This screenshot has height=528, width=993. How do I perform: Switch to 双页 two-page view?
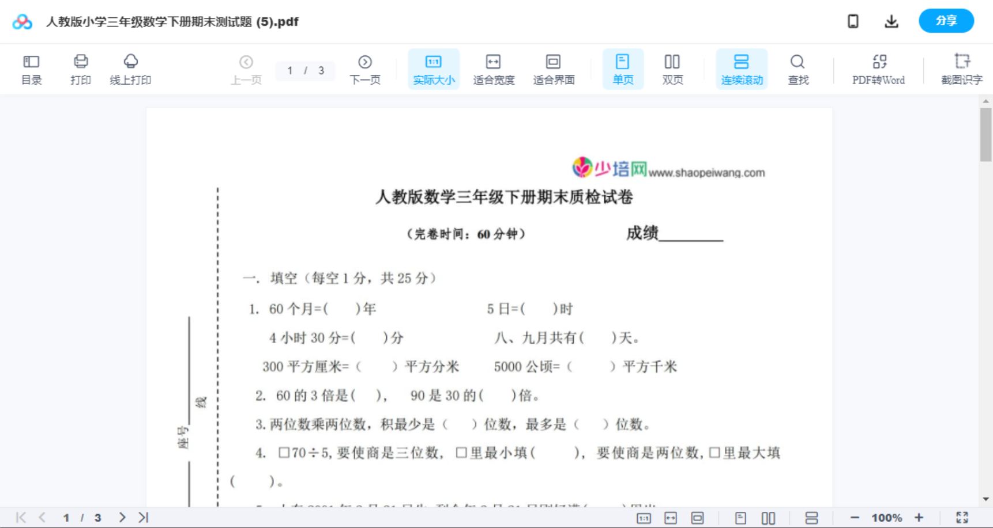(672, 69)
